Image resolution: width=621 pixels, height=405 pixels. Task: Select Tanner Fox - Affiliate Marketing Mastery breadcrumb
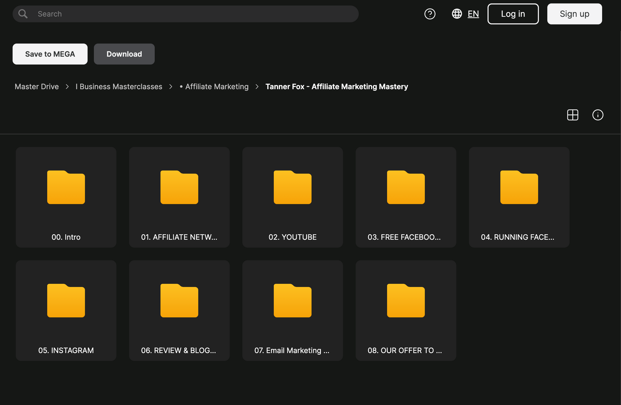pos(337,86)
